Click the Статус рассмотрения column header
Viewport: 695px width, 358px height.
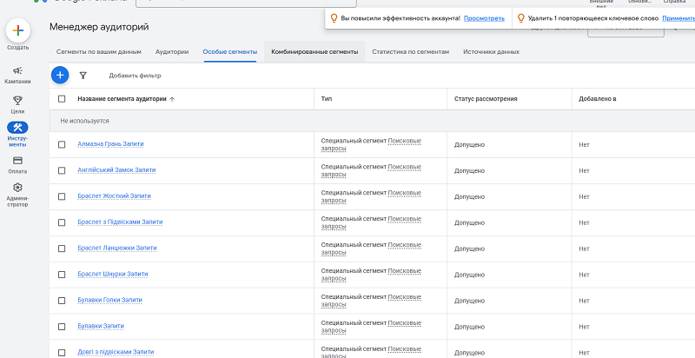point(486,99)
